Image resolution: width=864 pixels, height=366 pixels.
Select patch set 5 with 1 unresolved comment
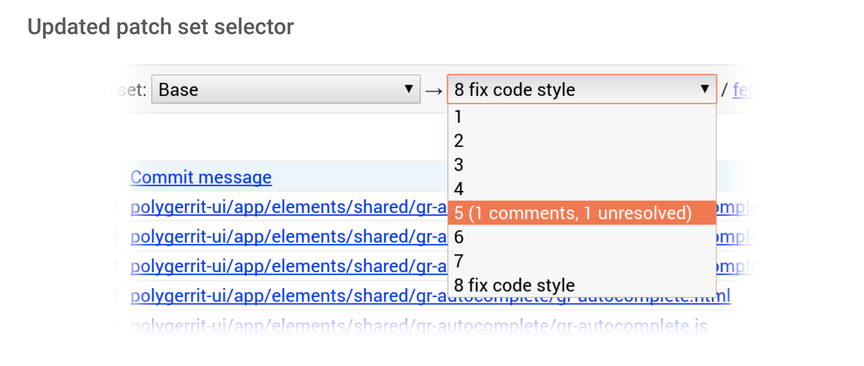pyautogui.click(x=581, y=213)
